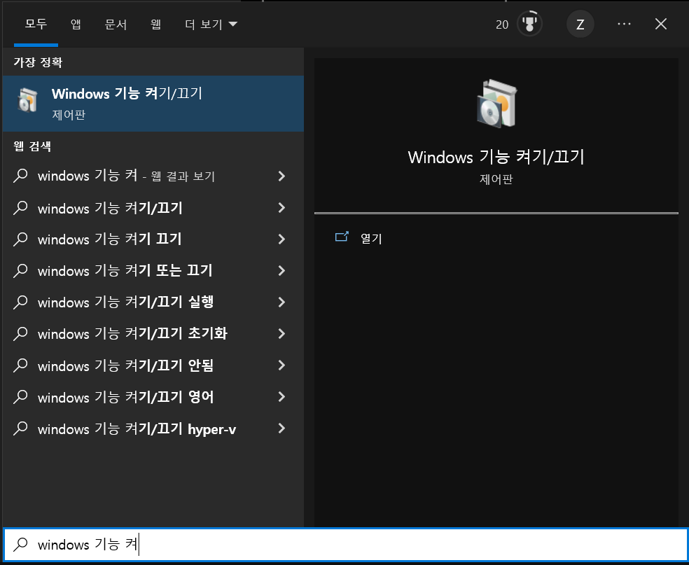Screen dimensions: 689x565
Task: Switch to the 모두 tab
Action: point(36,24)
